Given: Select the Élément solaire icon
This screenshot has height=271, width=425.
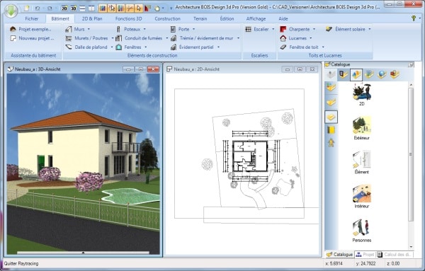Looking at the screenshot, I should point(329,29).
